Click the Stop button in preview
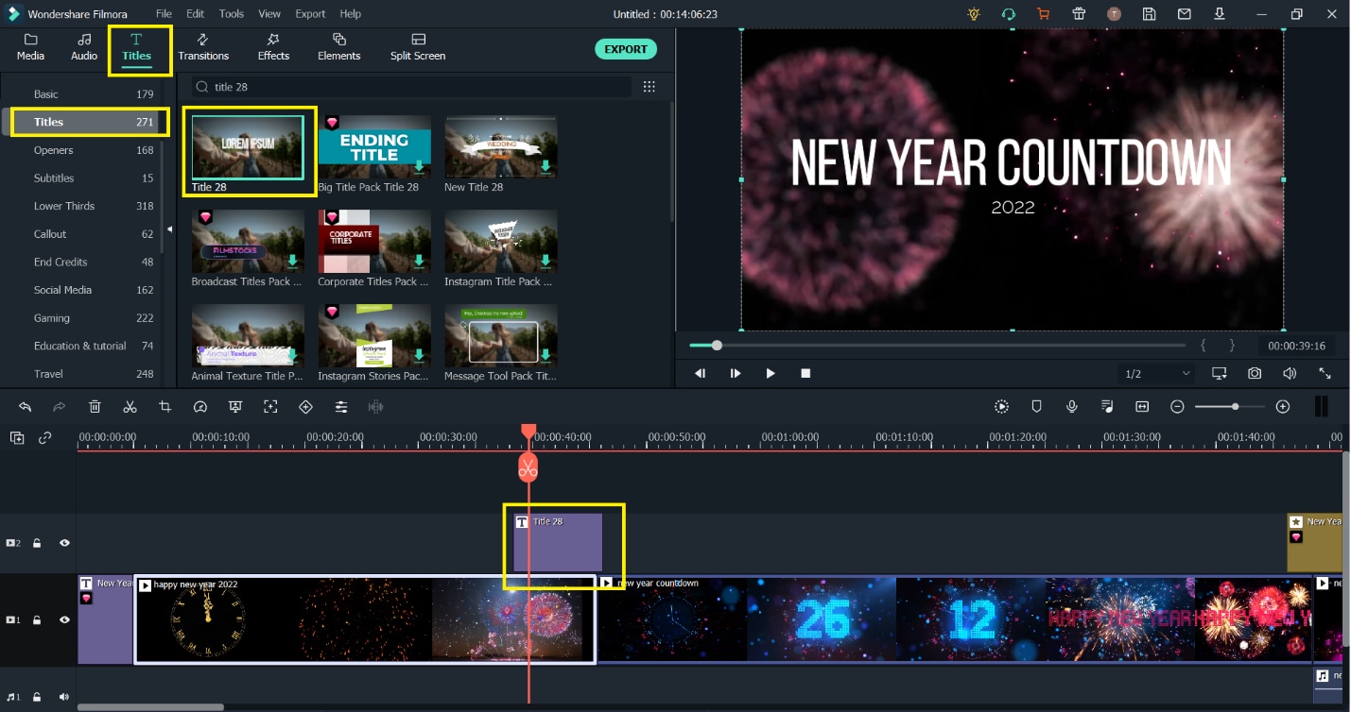This screenshot has width=1351, height=712. click(x=805, y=374)
